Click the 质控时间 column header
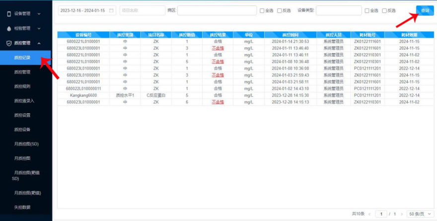The height and width of the screenshot is (221, 437). 291,35
